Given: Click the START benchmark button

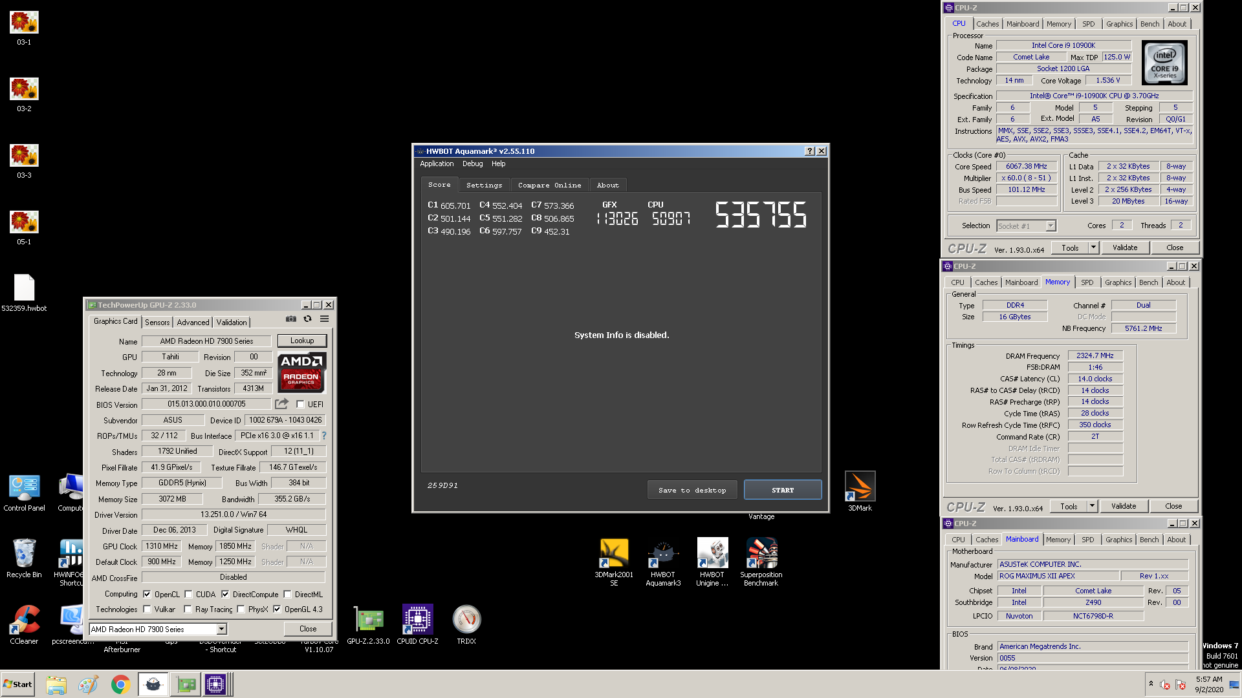Looking at the screenshot, I should coord(783,490).
